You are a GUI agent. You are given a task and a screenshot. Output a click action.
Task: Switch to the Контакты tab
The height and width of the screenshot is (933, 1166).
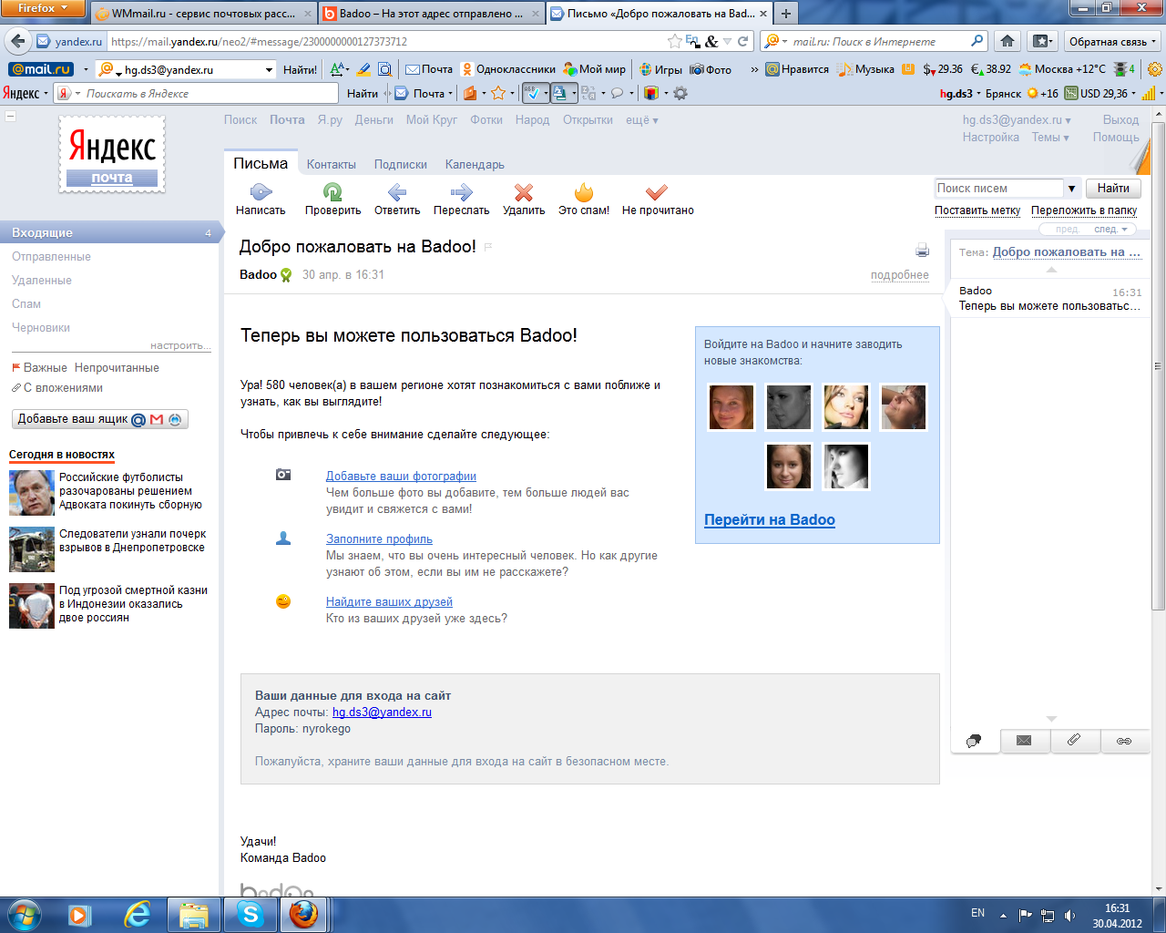pos(332,165)
